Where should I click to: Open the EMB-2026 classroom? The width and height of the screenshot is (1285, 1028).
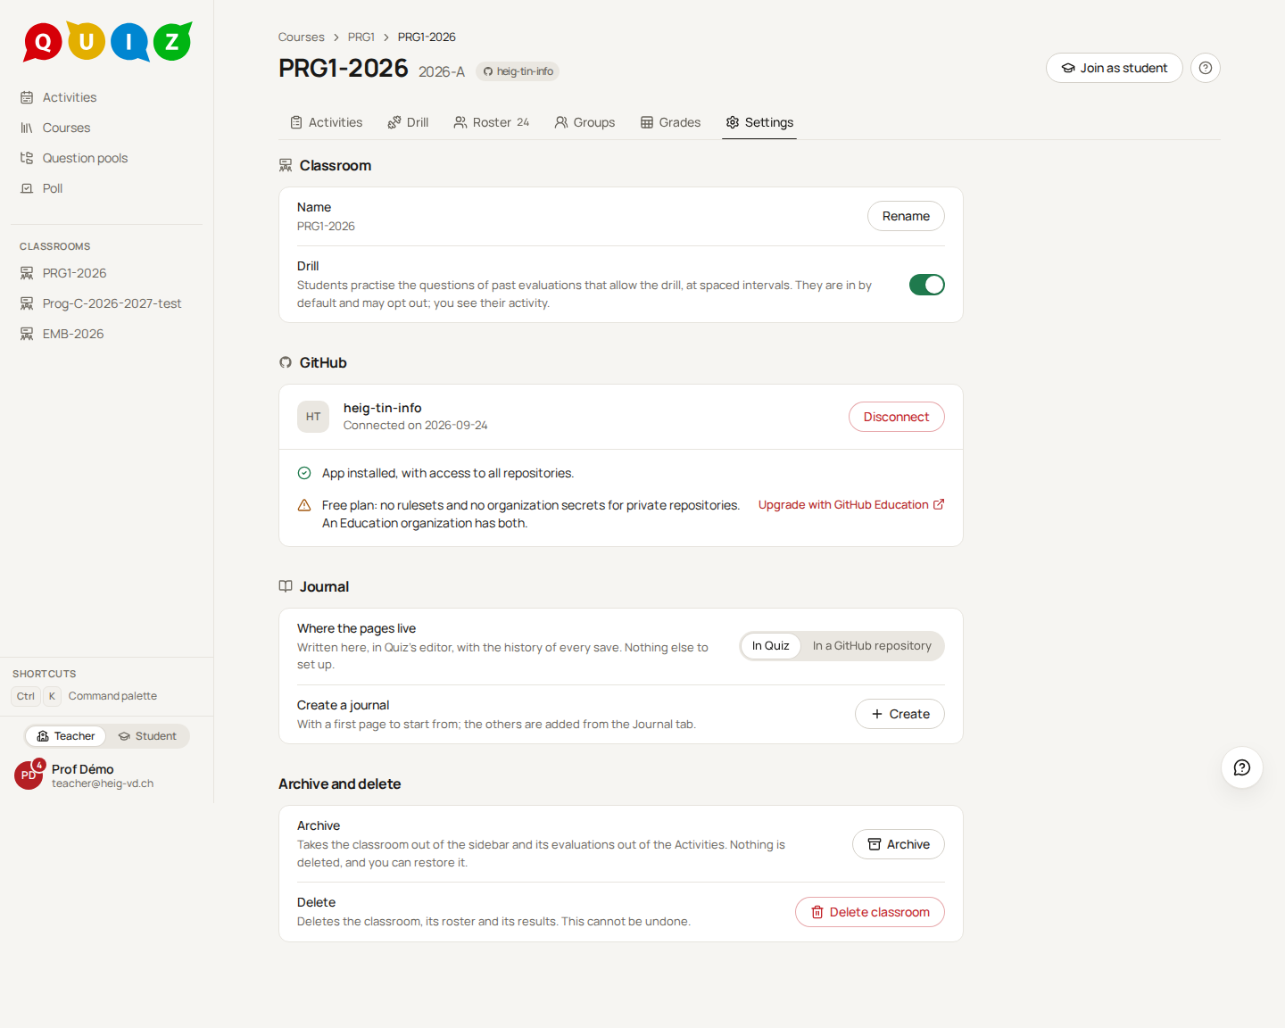pyautogui.click(x=106, y=334)
